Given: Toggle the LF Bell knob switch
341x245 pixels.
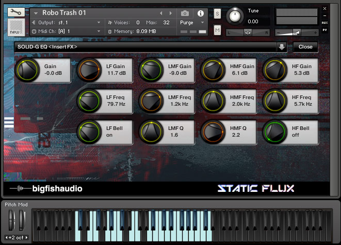Looking at the screenshot, I should tap(89, 132).
